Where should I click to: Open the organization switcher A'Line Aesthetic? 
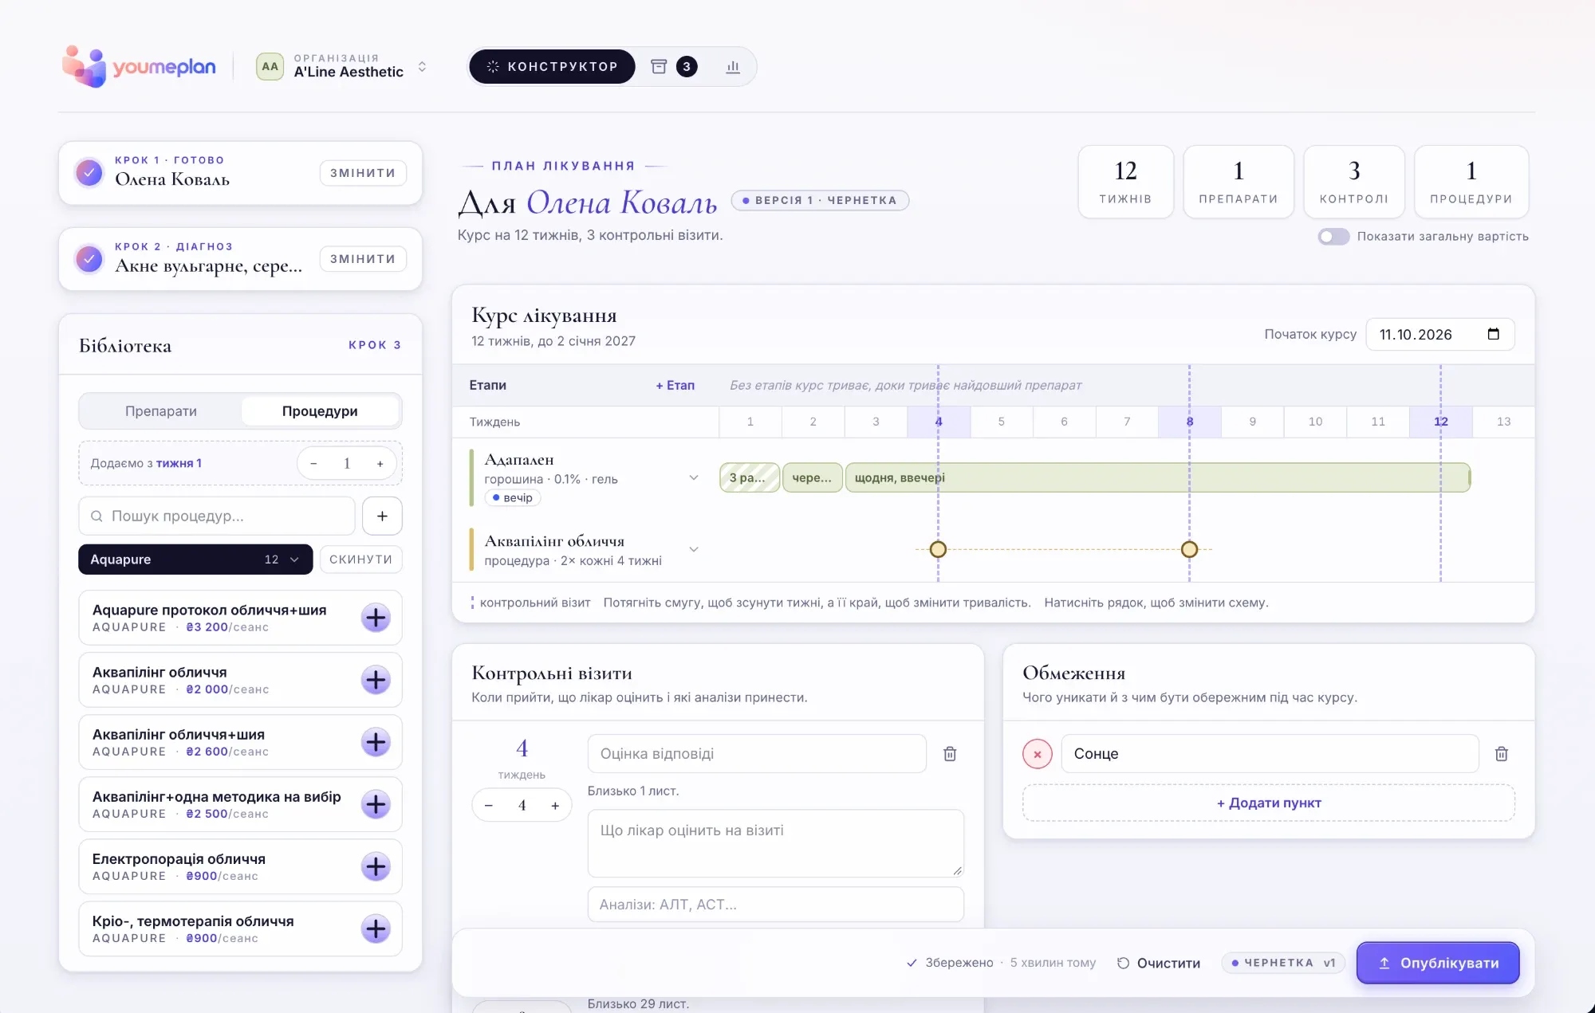tap(342, 67)
